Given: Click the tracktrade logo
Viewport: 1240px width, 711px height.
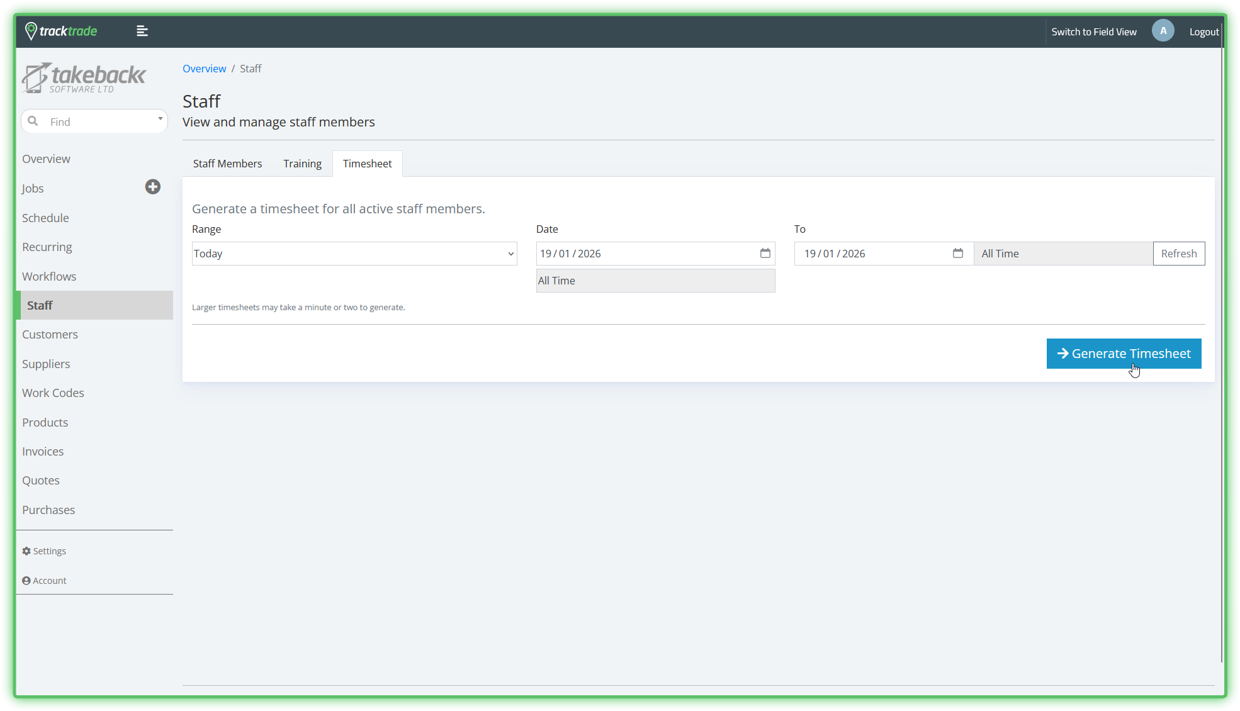Looking at the screenshot, I should (61, 31).
